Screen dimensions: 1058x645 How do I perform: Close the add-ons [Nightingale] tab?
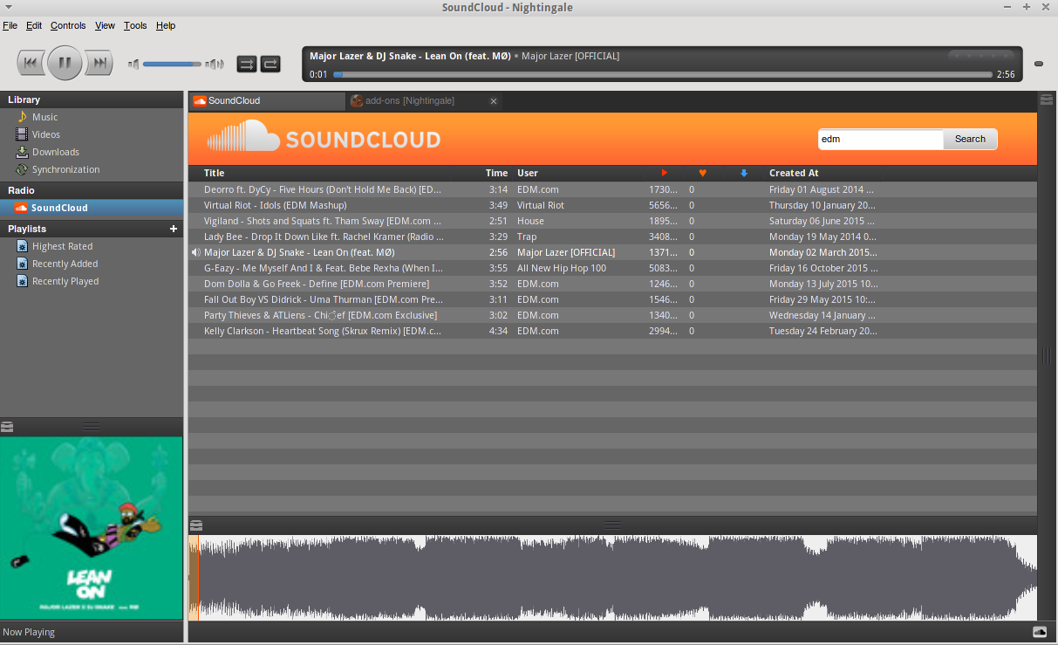click(x=494, y=101)
